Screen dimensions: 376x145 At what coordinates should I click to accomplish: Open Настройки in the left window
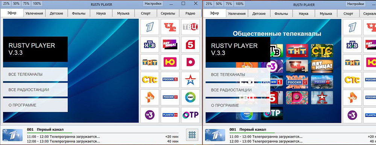coord(153,4)
